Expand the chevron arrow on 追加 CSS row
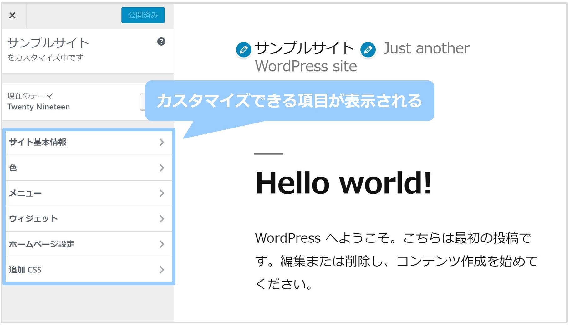Screen dimensions: 569x325 (x=162, y=270)
